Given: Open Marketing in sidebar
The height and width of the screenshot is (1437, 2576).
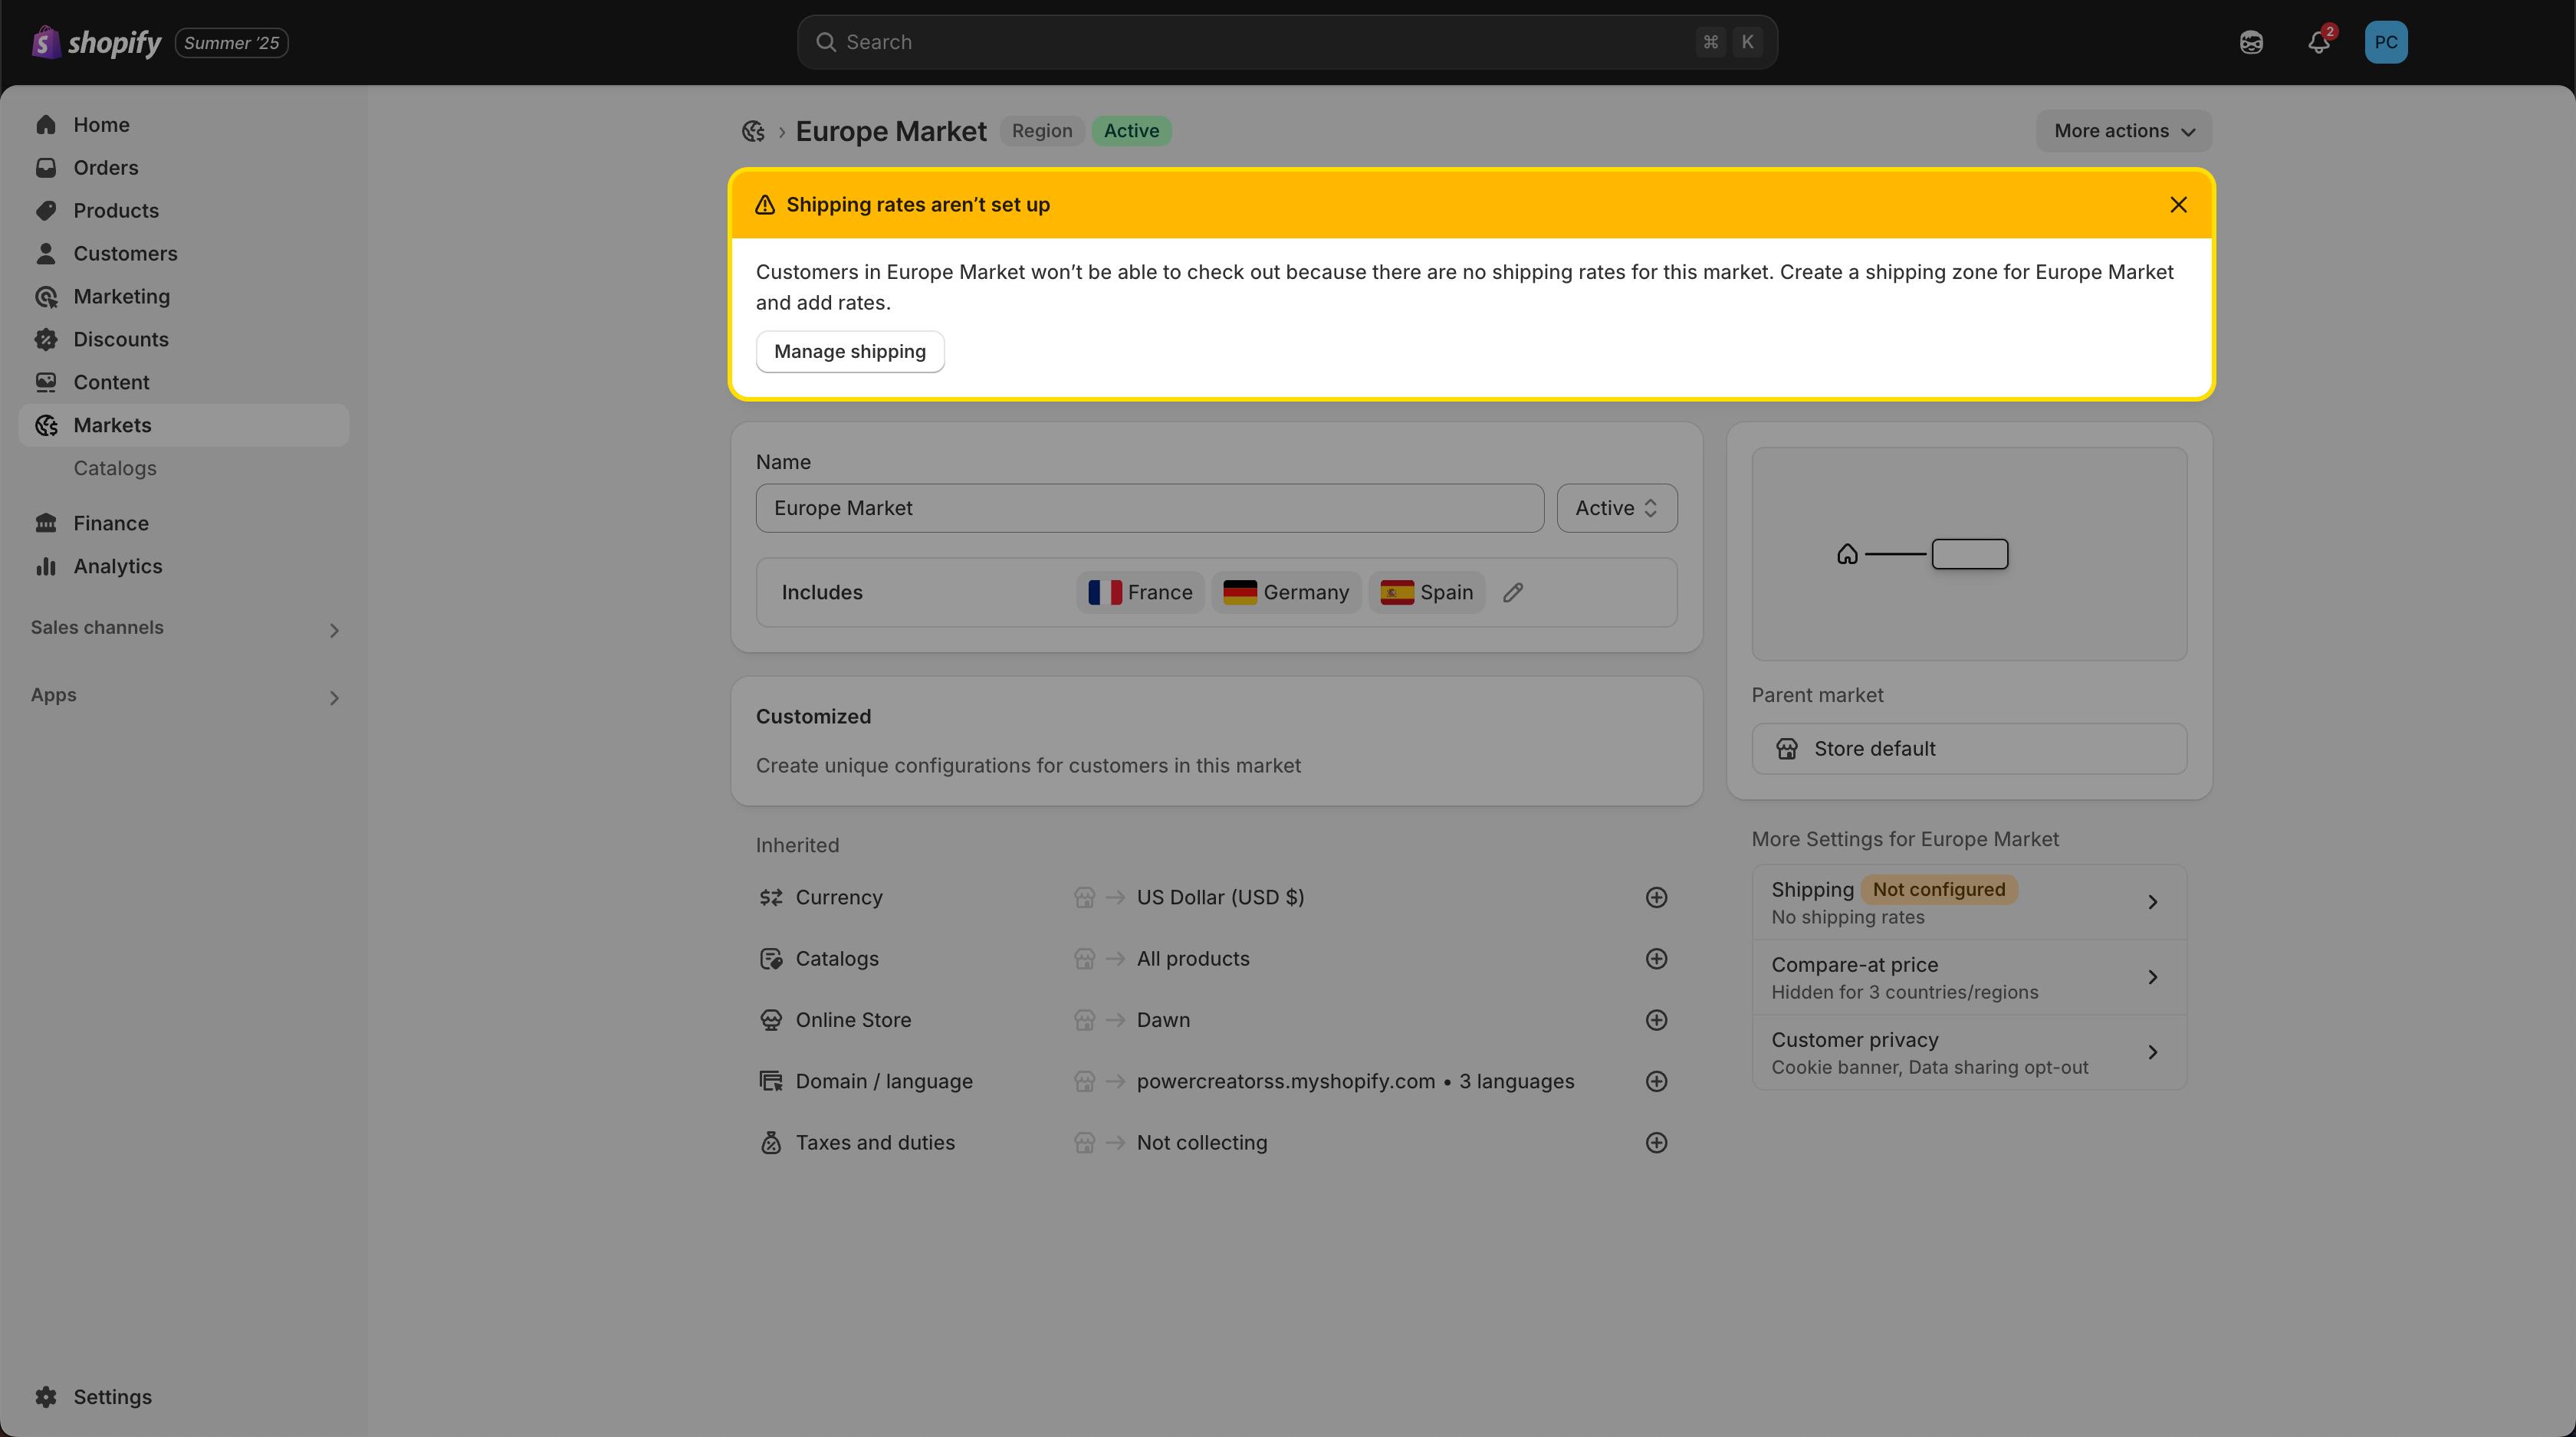Looking at the screenshot, I should [x=184, y=297].
